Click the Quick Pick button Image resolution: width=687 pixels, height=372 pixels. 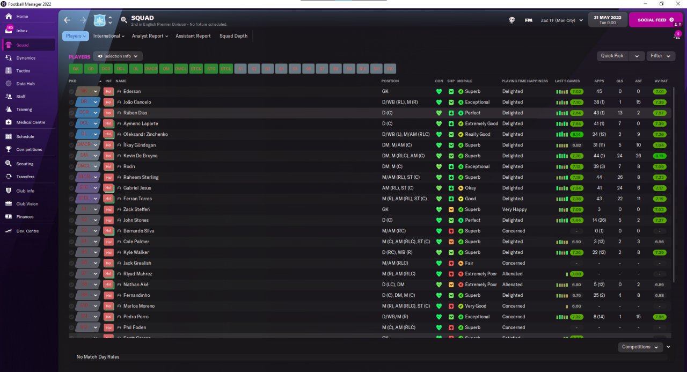(612, 56)
